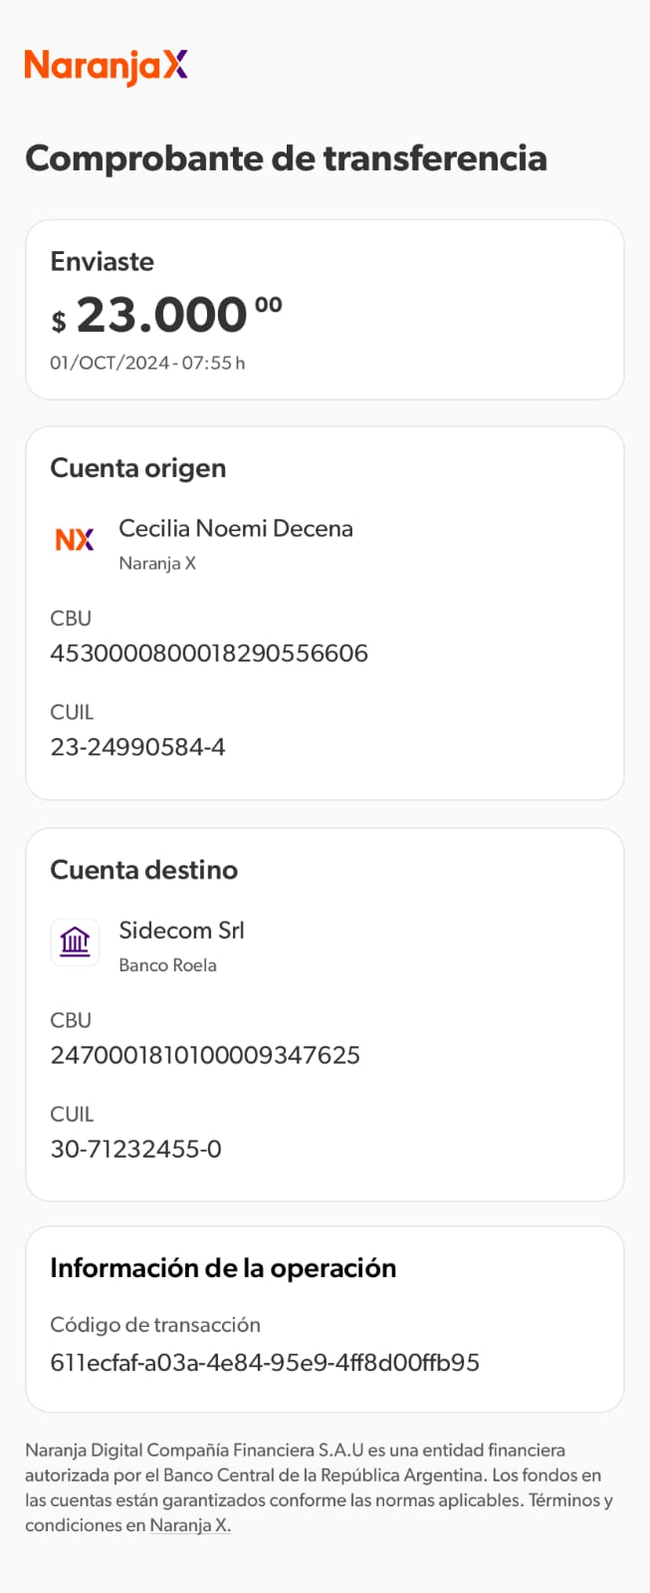This screenshot has height=1593, width=650.
Task: Click the Banco Roela bank label
Action: tap(167, 965)
